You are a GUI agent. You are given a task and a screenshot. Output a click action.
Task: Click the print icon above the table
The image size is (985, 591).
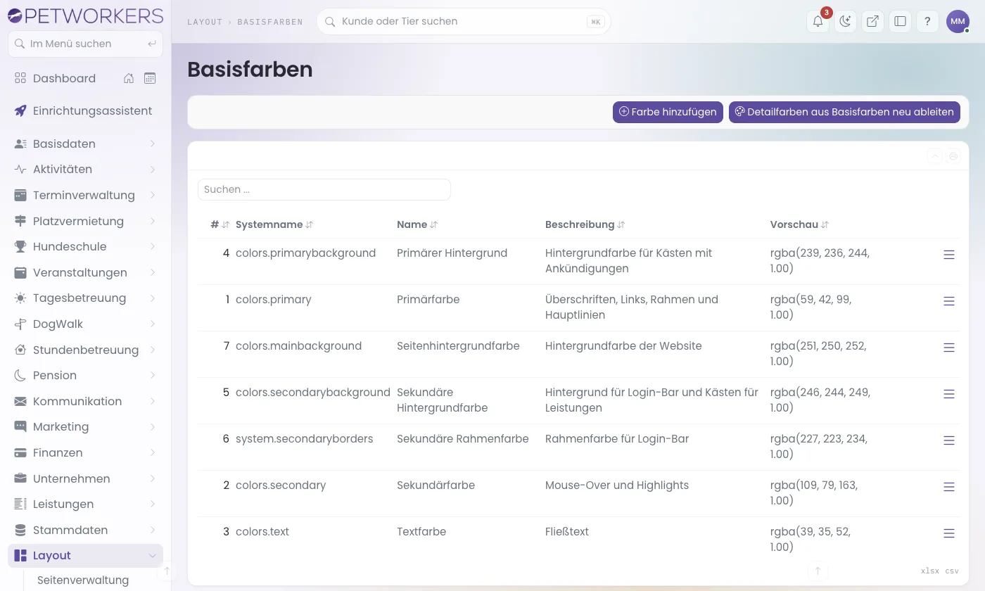954,156
